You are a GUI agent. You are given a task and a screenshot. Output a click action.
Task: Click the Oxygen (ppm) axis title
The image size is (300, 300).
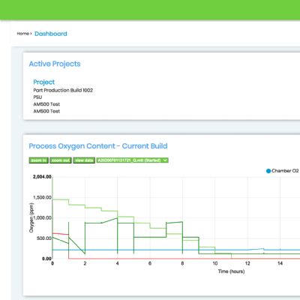31,217
